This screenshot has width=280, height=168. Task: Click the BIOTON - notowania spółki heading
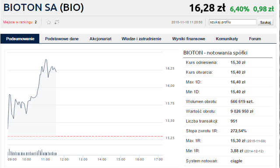(x=215, y=53)
